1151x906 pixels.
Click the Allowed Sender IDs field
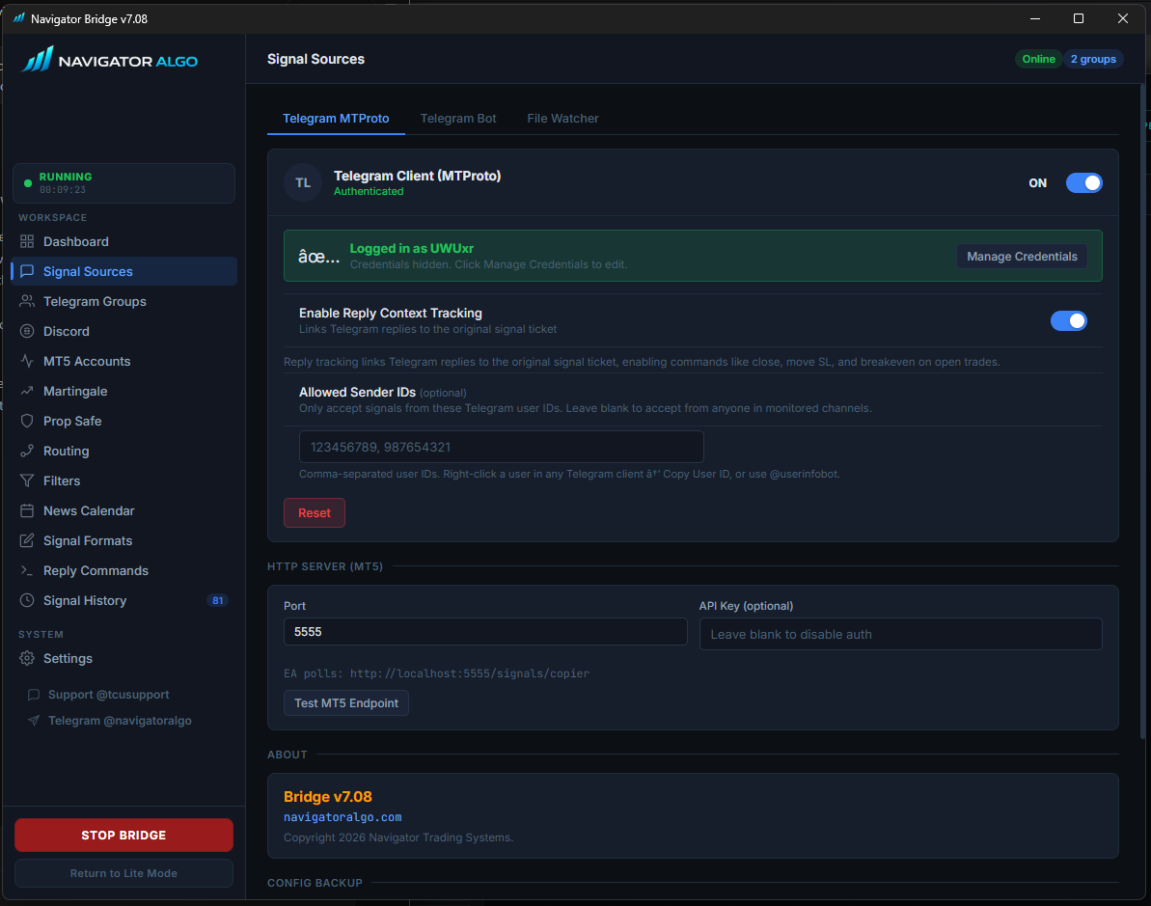502,447
